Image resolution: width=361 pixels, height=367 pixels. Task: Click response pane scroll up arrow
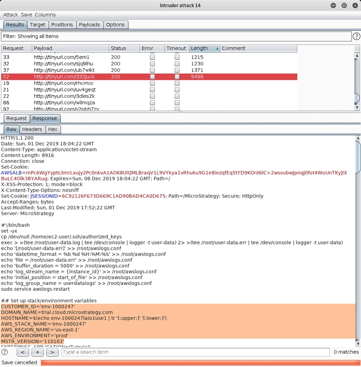(358, 138)
